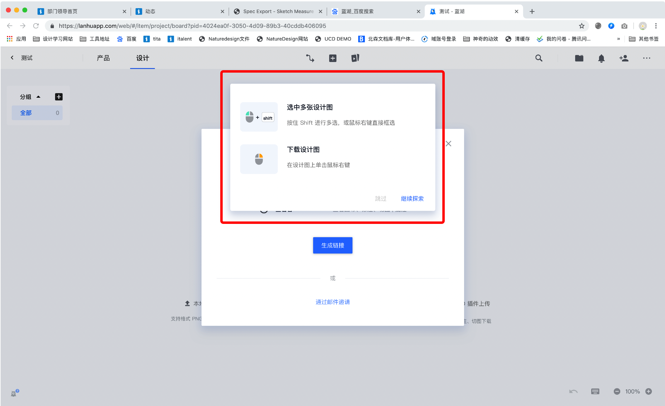Zoom in with the plus button
The image size is (665, 406).
pos(648,391)
